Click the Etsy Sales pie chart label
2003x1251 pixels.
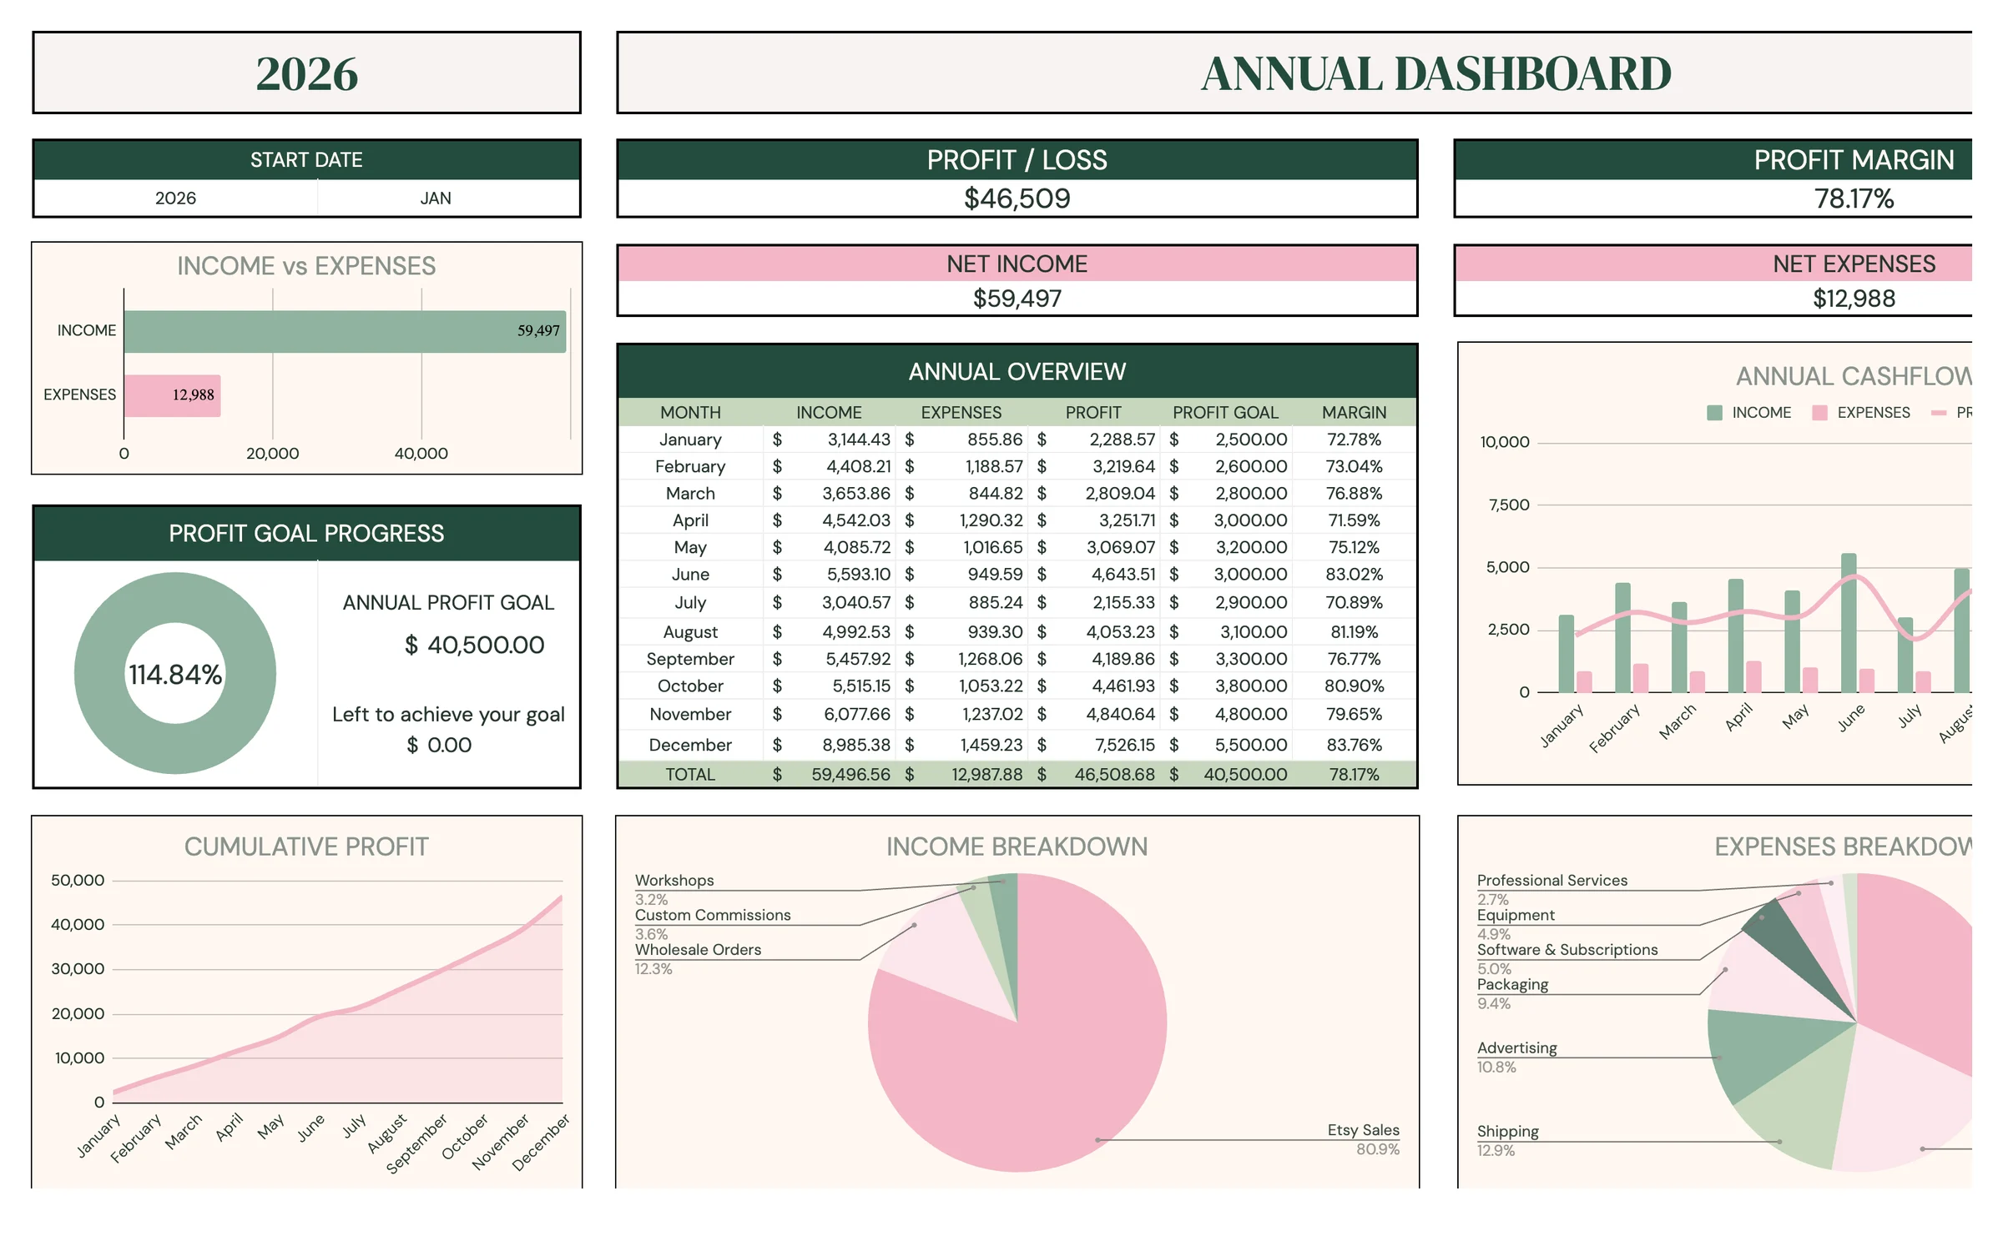click(1363, 1130)
